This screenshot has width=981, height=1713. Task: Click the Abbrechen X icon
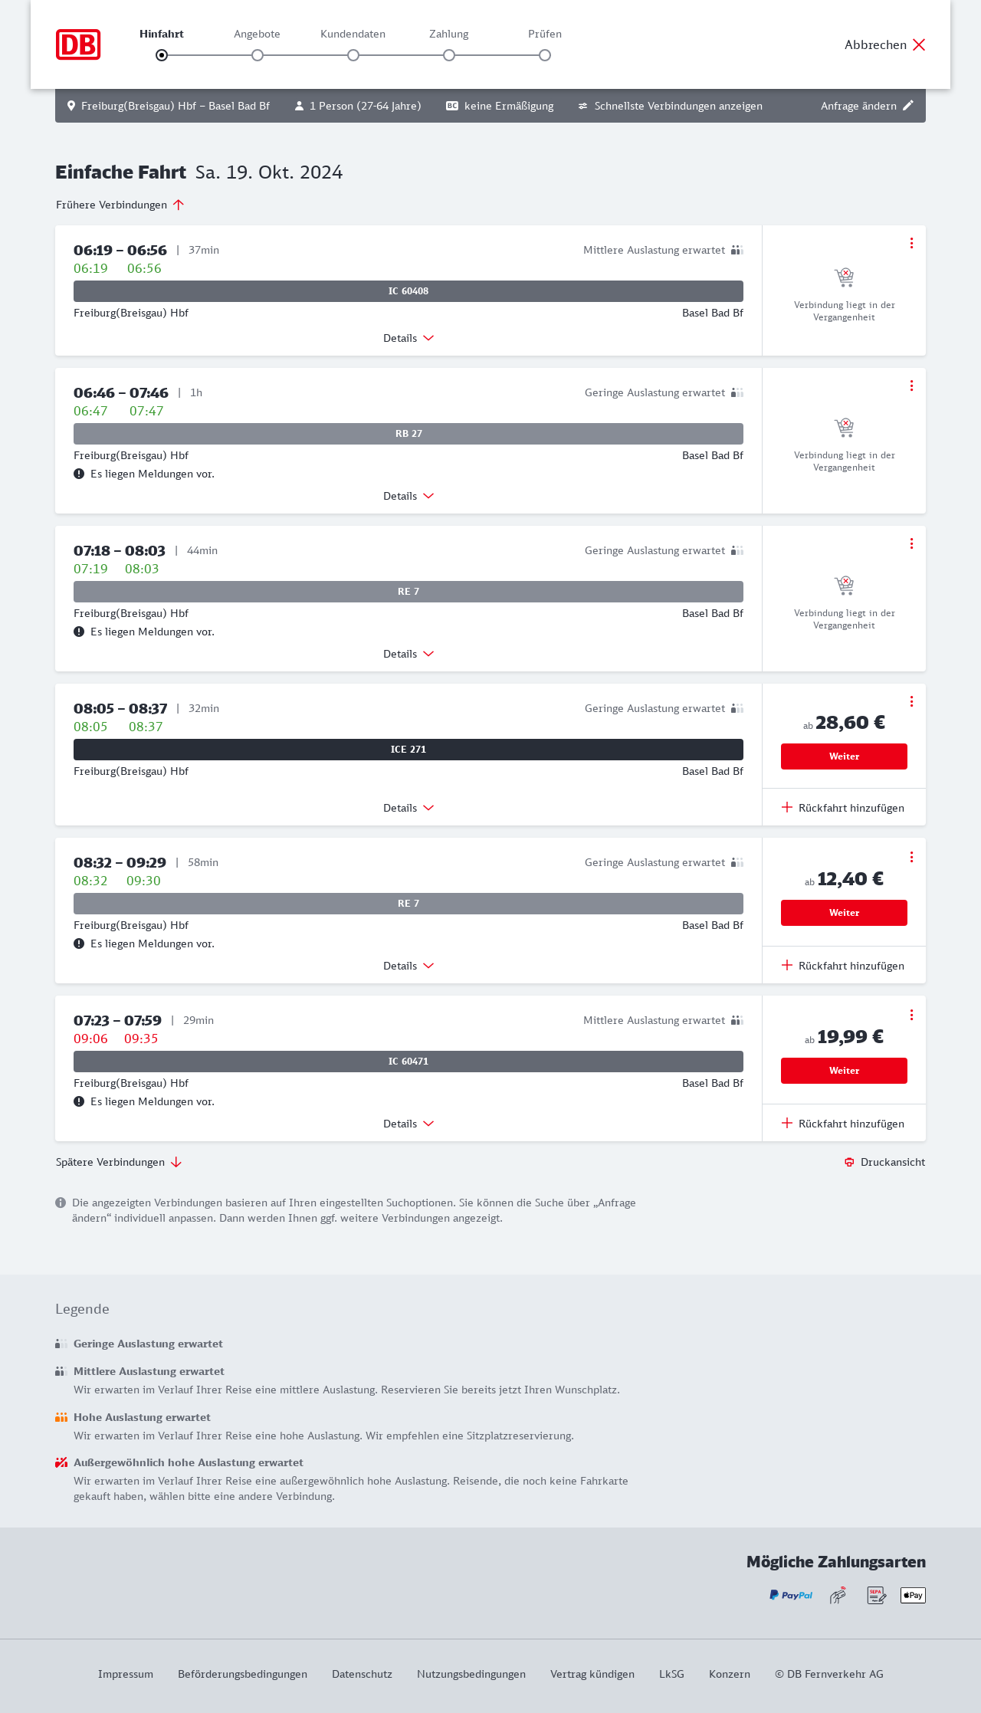(x=919, y=44)
